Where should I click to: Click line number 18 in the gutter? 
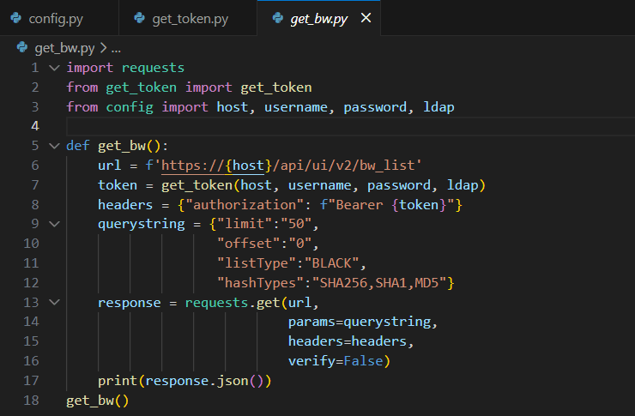coord(31,401)
